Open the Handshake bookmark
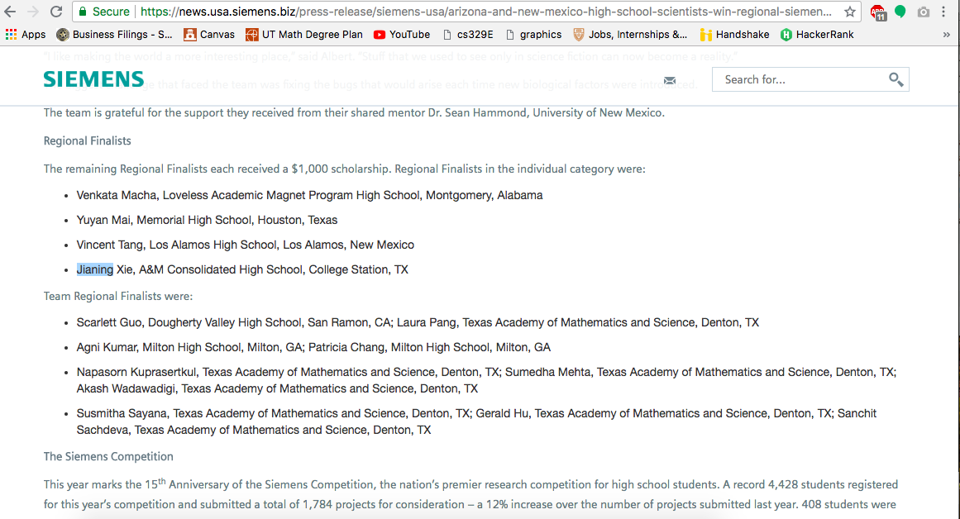The height and width of the screenshot is (519, 960). [735, 34]
